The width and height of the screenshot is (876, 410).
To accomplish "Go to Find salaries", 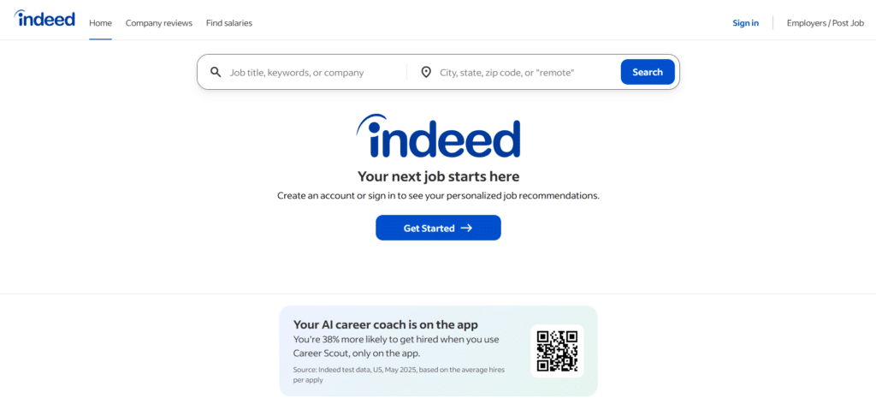I will (229, 23).
